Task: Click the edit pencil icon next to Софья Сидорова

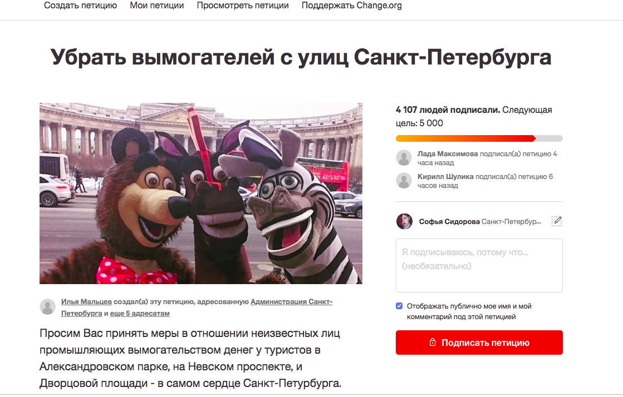Action: click(557, 221)
